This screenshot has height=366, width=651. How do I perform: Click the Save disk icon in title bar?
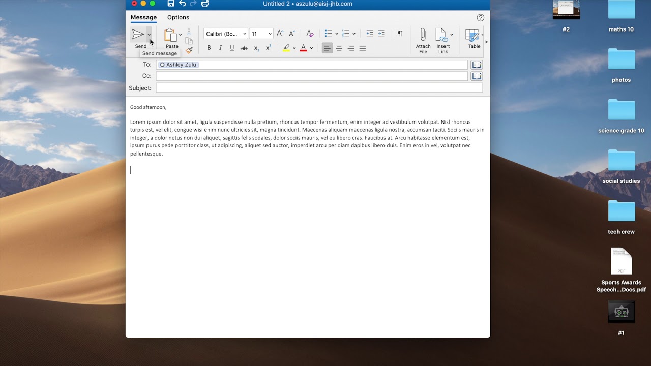171,4
